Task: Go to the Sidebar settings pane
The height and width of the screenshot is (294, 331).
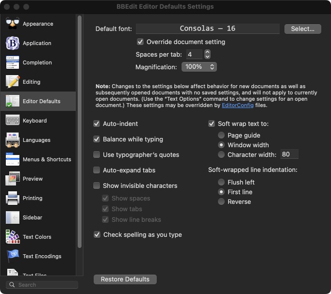Action: 32,217
